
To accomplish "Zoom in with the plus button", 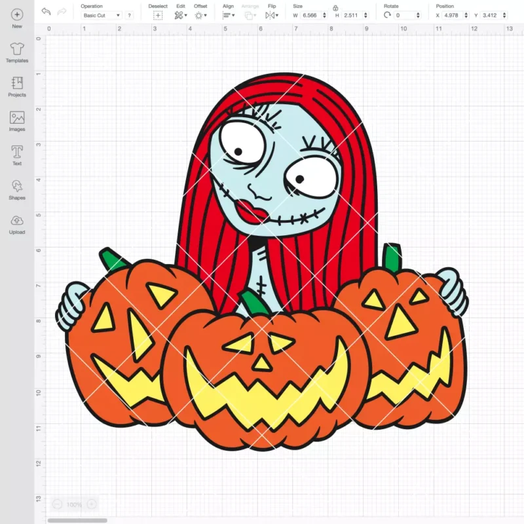I will [x=92, y=504].
